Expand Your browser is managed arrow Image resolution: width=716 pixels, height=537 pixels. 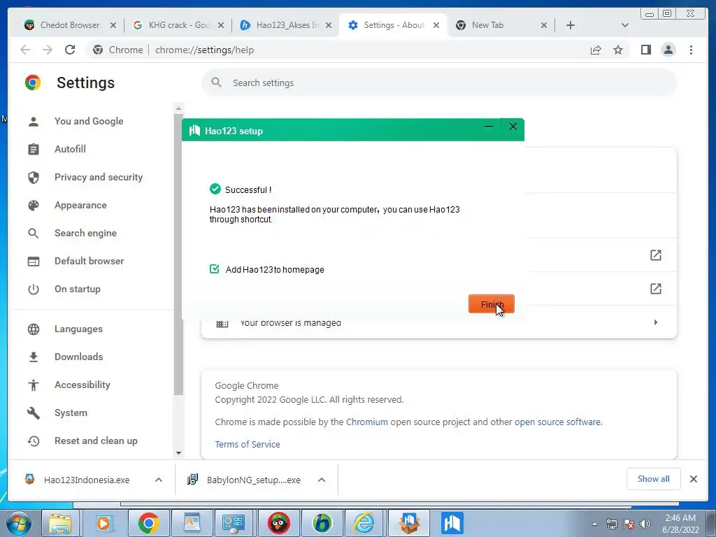coord(656,322)
